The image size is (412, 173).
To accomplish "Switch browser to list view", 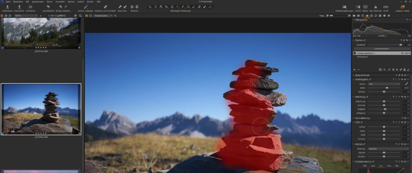I will [x=6, y=15].
